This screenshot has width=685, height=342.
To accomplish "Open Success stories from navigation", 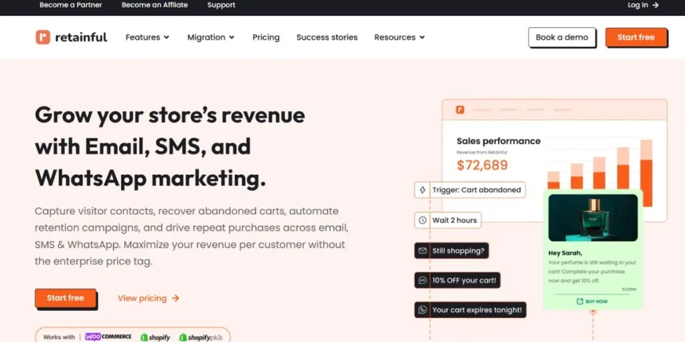I will (326, 37).
